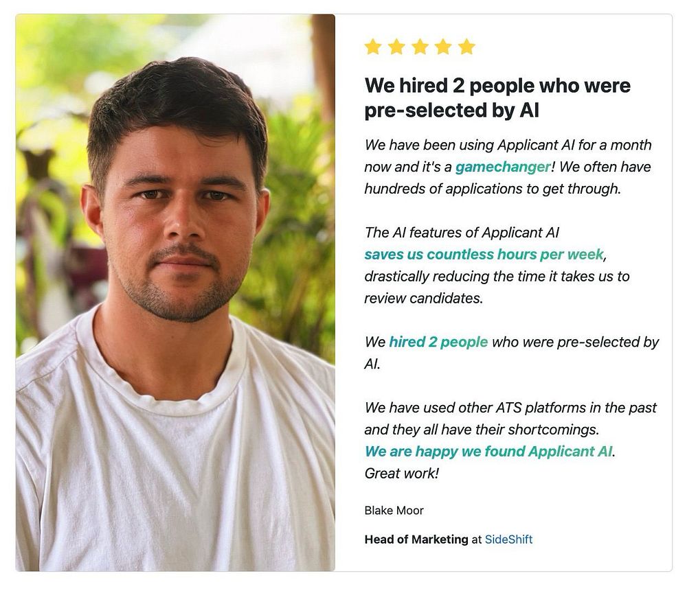Click the 'drastically reducing the time' line

tap(497, 276)
